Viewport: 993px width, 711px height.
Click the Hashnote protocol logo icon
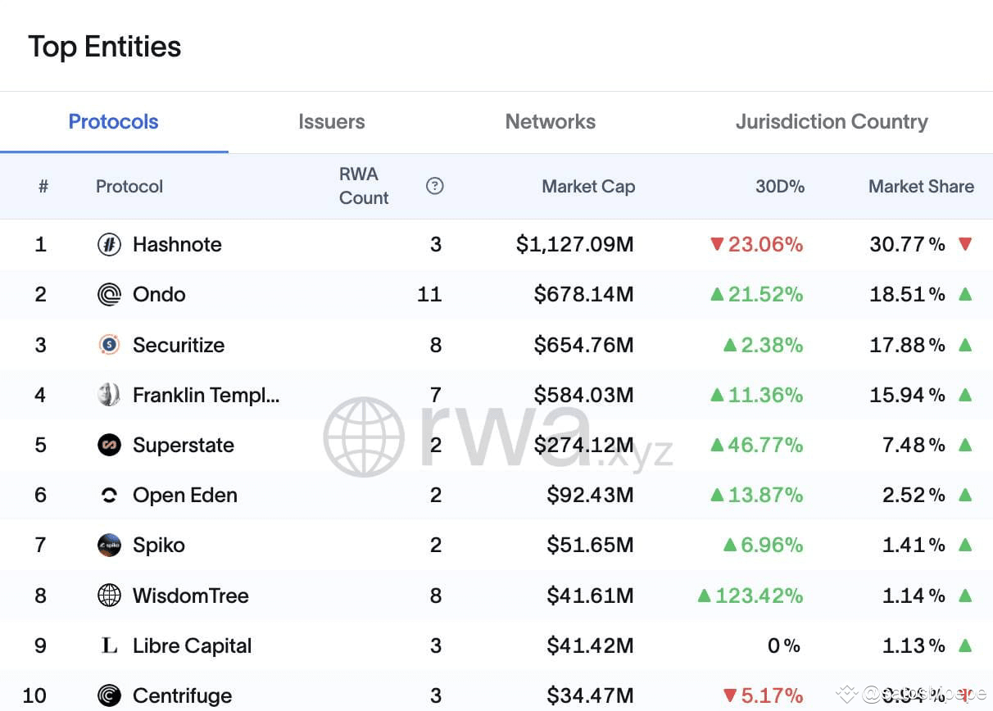pyautogui.click(x=109, y=244)
